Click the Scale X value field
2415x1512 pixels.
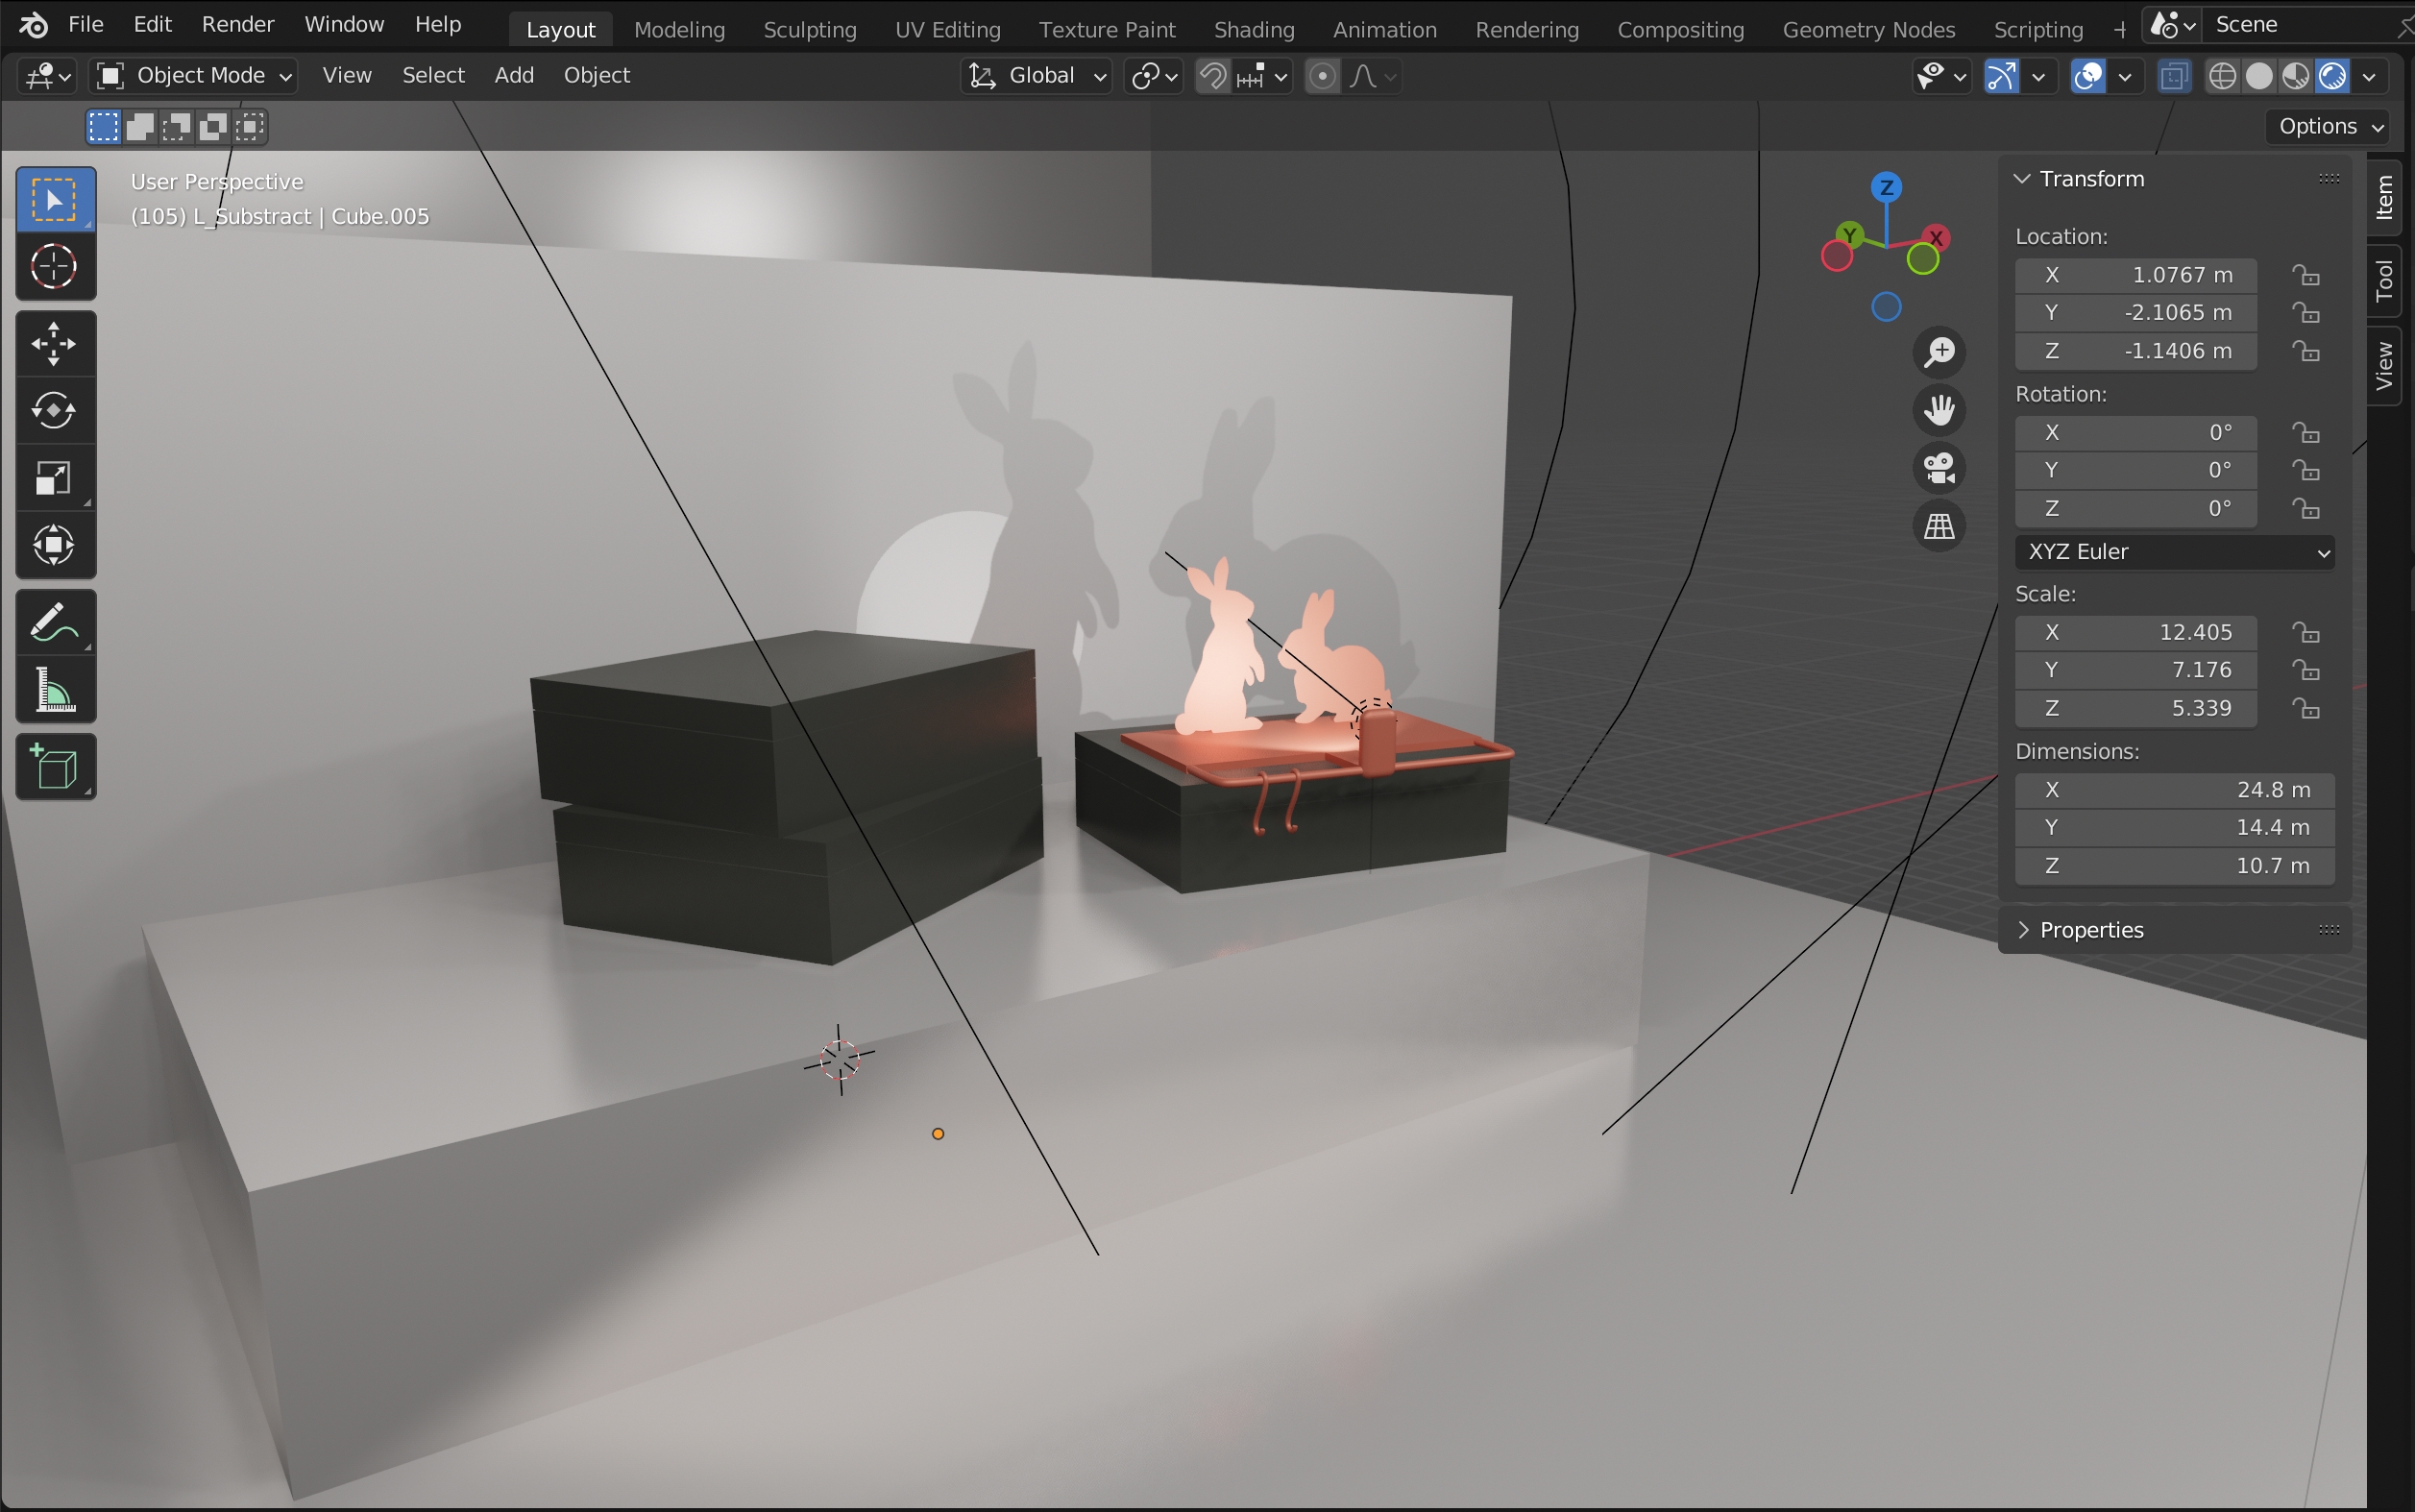2135,632
